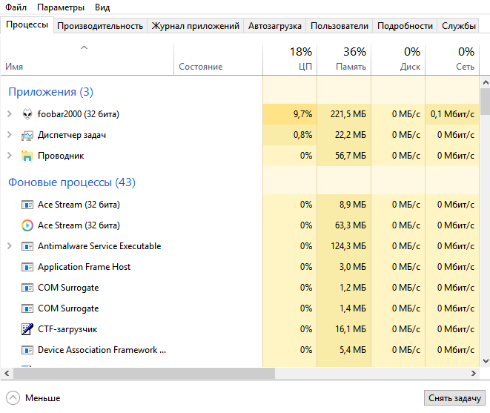Viewport: 490px width, 413px height.
Task: Open the Автозагрузка tab
Action: click(274, 26)
